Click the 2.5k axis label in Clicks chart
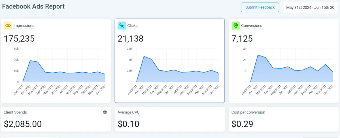Screen dimensions: 340x138 129,71
